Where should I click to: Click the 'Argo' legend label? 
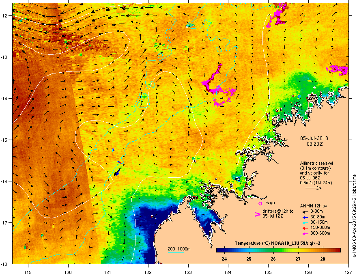pyautogui.click(x=270, y=203)
